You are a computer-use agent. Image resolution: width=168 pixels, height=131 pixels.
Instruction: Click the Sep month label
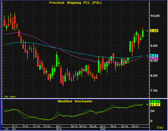(103, 129)
